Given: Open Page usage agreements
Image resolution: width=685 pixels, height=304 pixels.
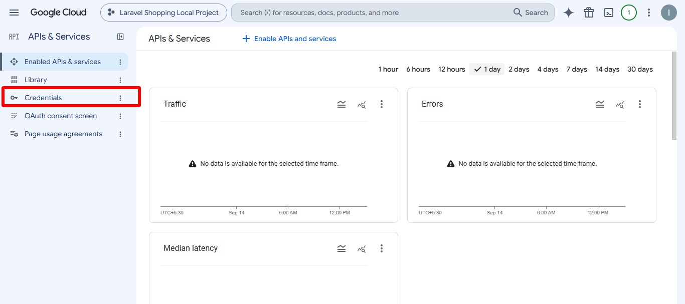Looking at the screenshot, I should pos(64,134).
